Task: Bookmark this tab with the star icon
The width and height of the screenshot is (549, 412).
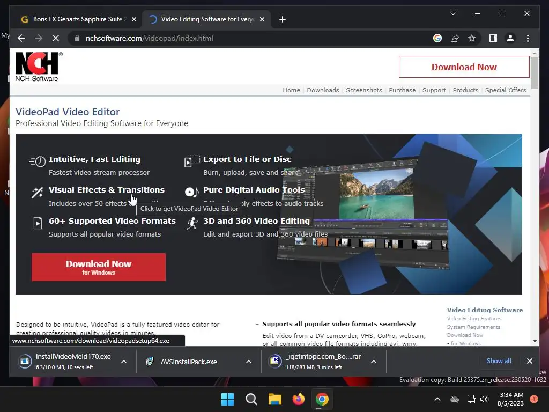Action: point(472,38)
